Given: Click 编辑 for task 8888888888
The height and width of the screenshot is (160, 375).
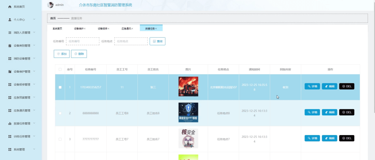Looking at the screenshot, I should [329, 112].
